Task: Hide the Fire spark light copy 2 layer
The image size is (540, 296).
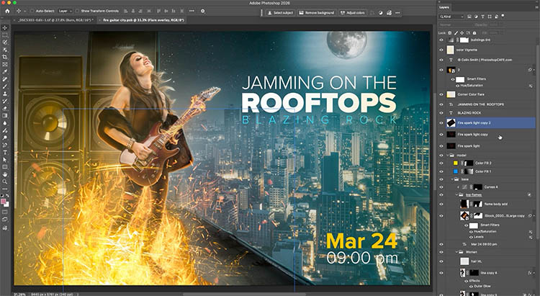Action: pos(441,123)
